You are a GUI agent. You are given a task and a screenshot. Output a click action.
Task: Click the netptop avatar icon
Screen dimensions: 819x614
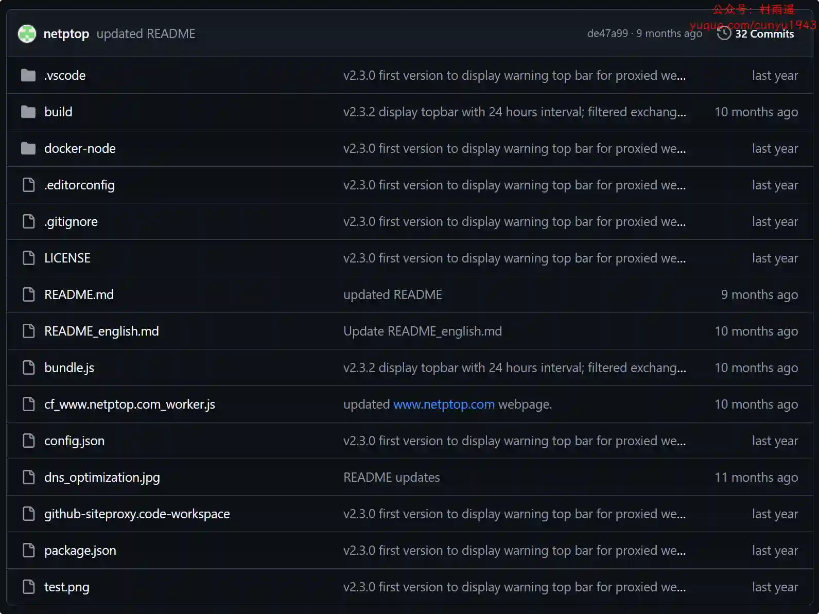[x=27, y=34]
